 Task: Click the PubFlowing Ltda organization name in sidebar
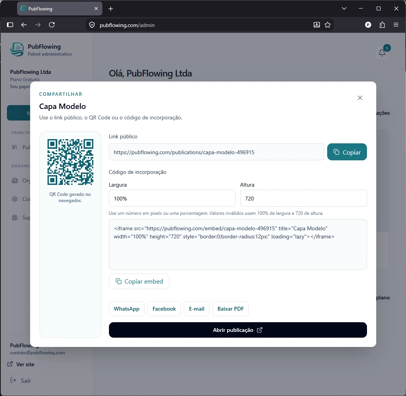click(x=30, y=72)
